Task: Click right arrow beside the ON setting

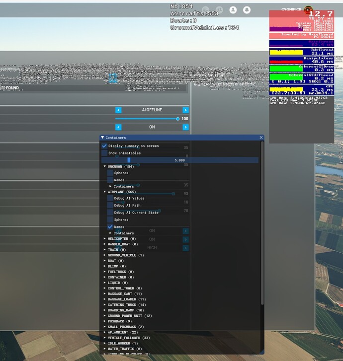Action: 185,127
